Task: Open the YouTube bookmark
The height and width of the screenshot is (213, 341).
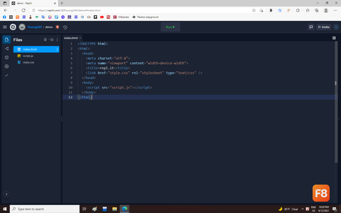Action: [102, 17]
